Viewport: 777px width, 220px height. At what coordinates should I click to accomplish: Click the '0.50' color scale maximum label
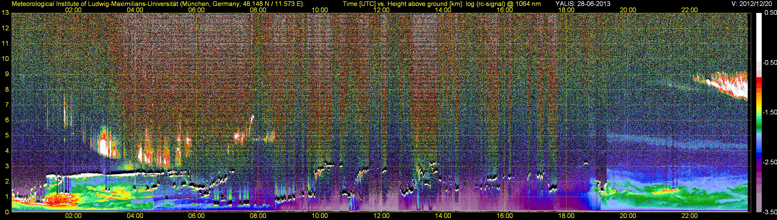click(x=771, y=13)
